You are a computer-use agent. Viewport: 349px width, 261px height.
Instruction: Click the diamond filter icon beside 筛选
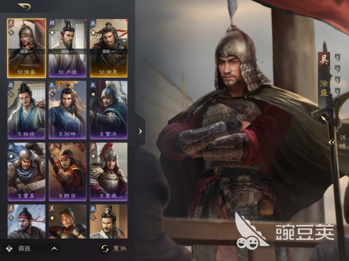[x=9, y=249]
